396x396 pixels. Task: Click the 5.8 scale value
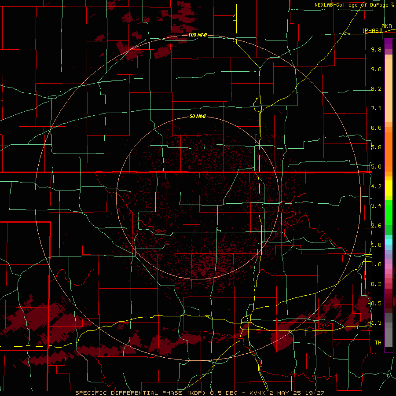pyautogui.click(x=376, y=147)
